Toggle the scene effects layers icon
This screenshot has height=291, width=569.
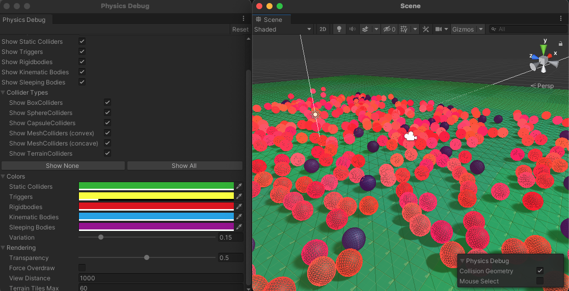pyautogui.click(x=365, y=30)
